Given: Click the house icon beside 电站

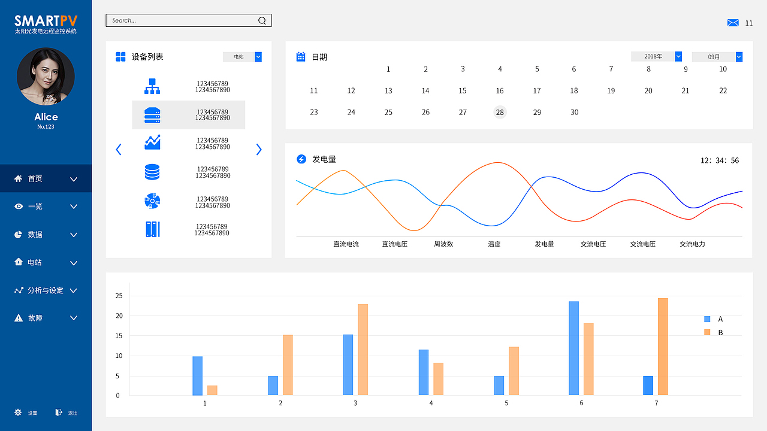Looking at the screenshot, I should [x=19, y=262].
